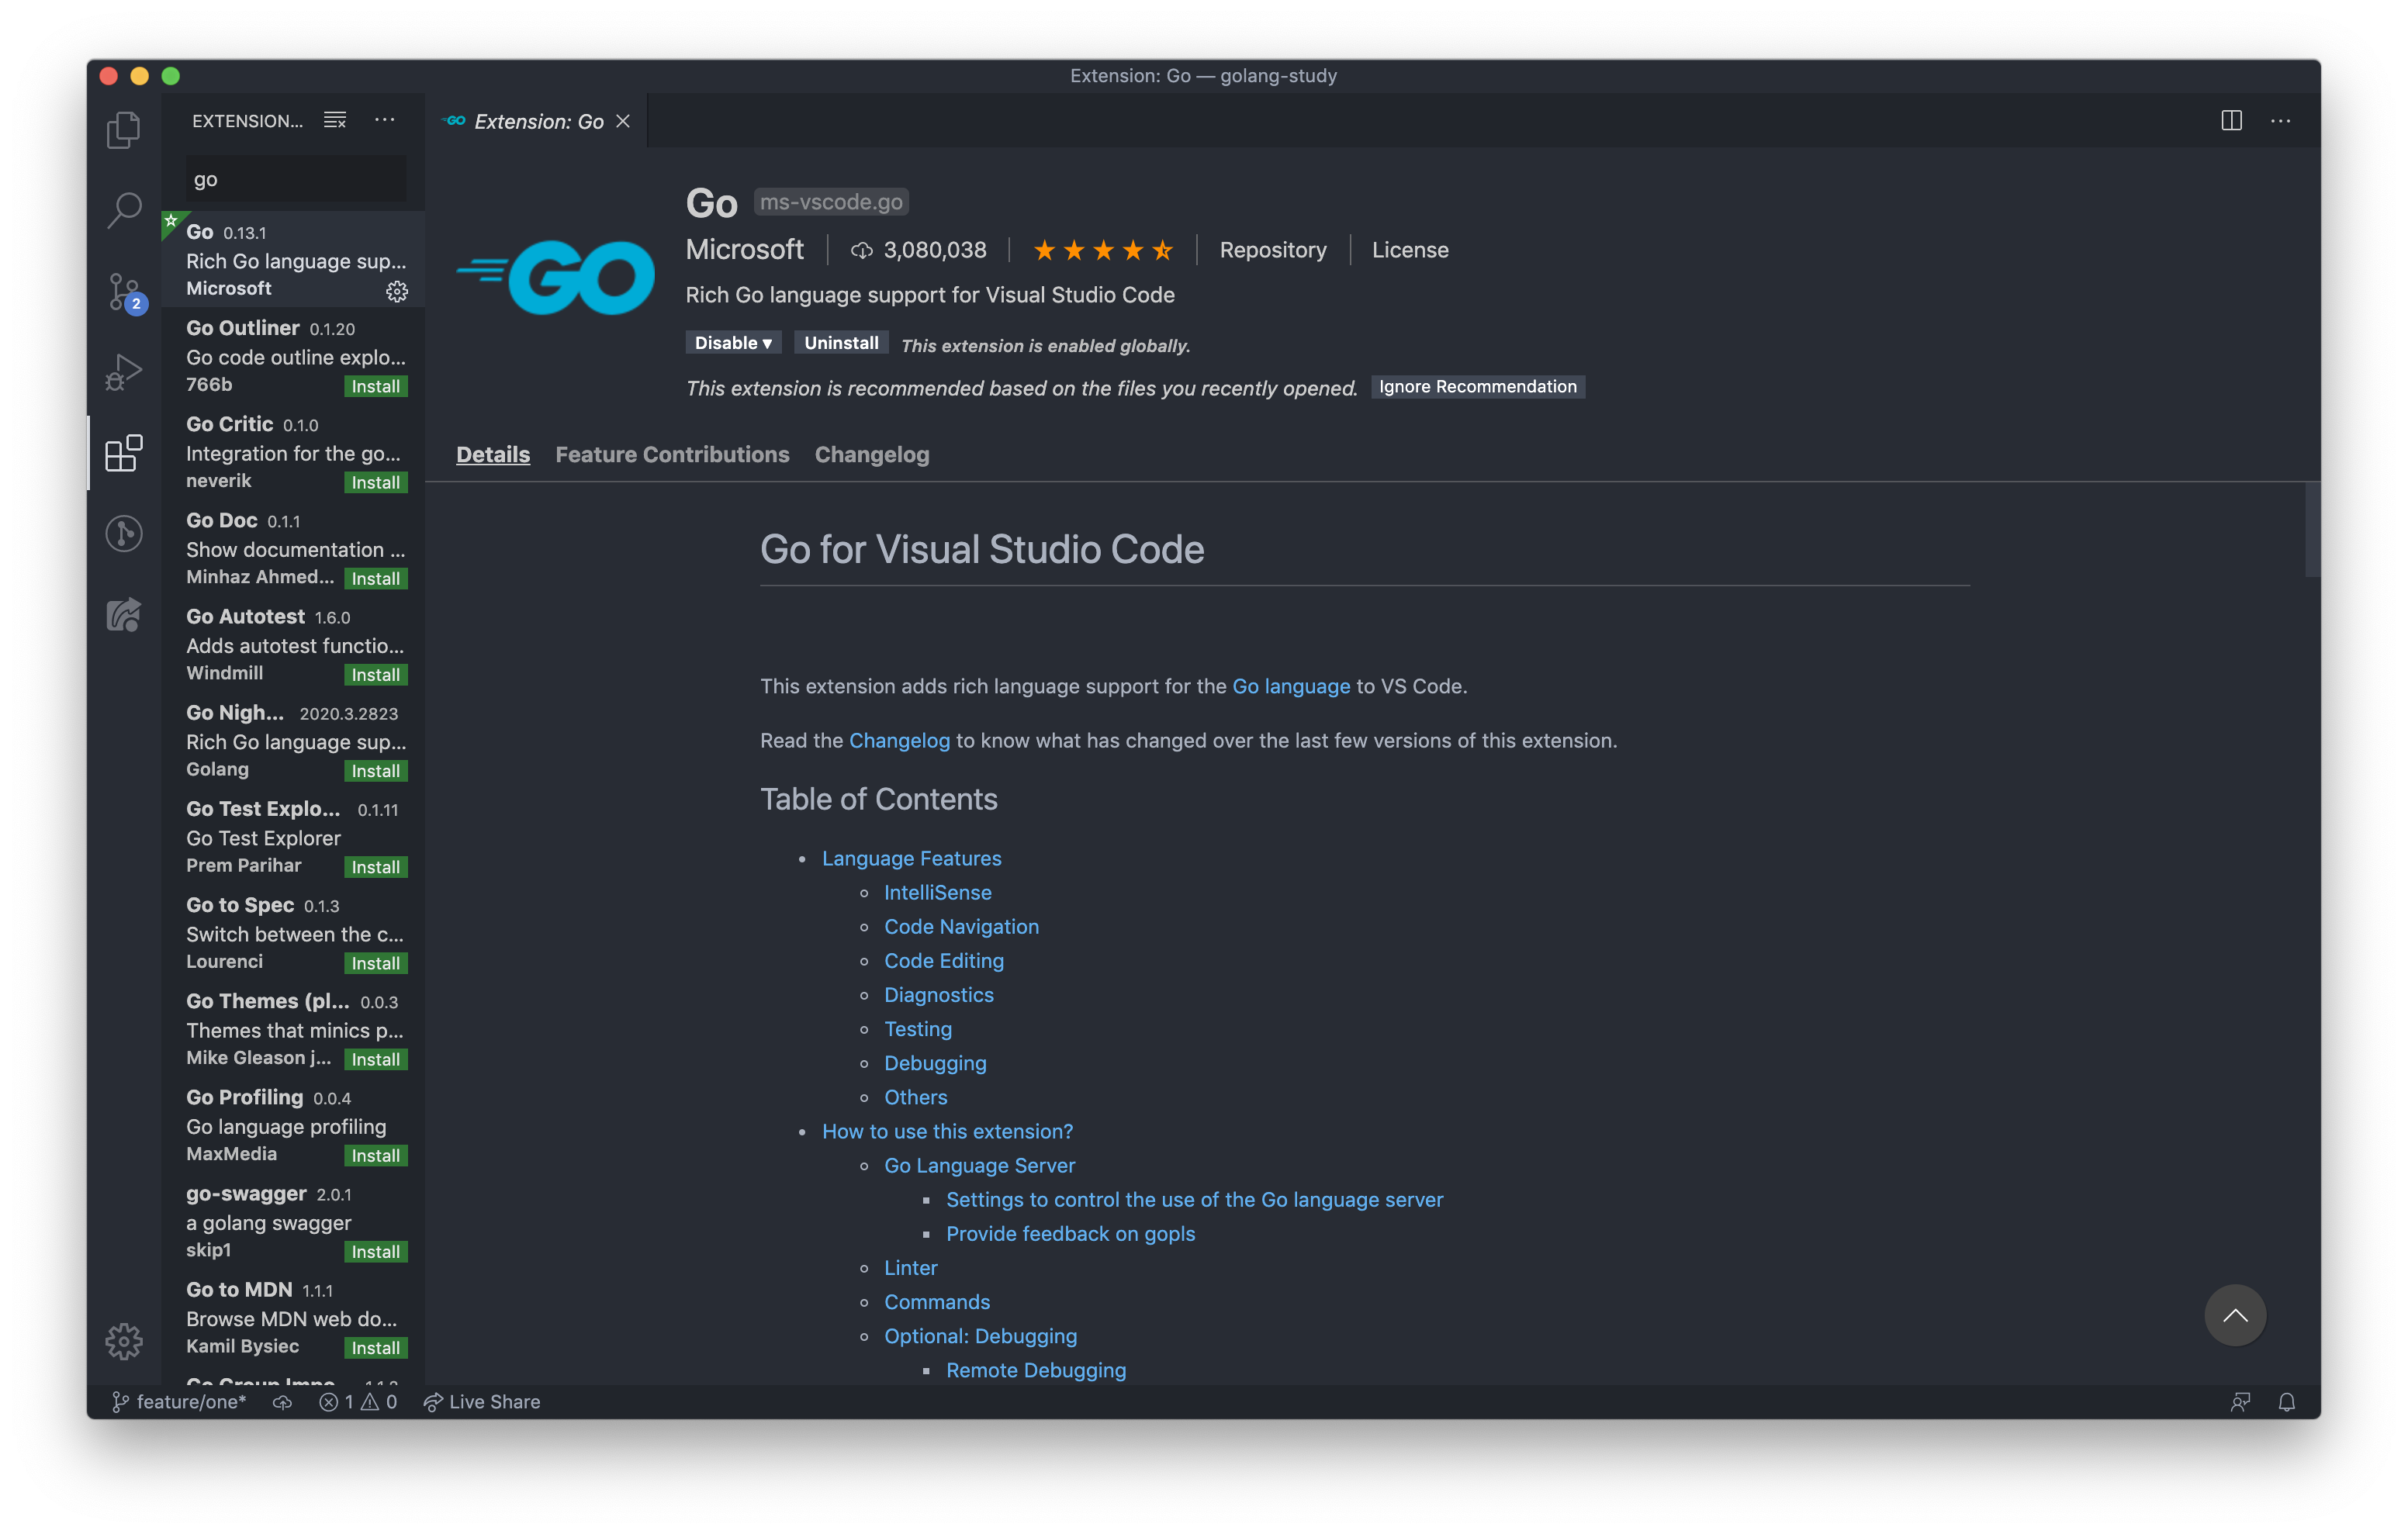Split the editor to the right
This screenshot has height=1534, width=2408.
pos(2231,120)
